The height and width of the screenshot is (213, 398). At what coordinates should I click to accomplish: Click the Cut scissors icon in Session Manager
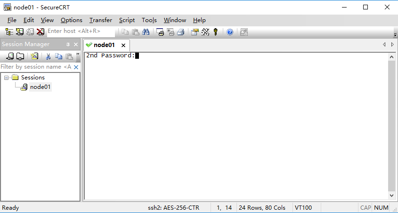point(48,56)
